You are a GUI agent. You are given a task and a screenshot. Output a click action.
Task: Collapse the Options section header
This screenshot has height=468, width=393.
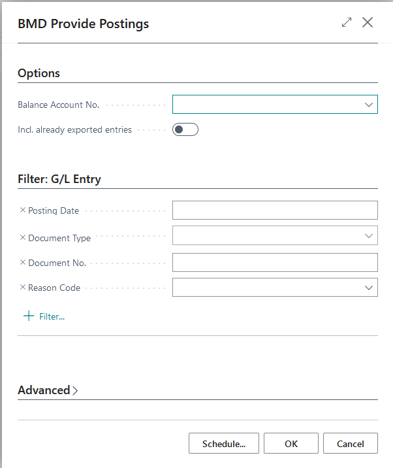click(x=39, y=73)
